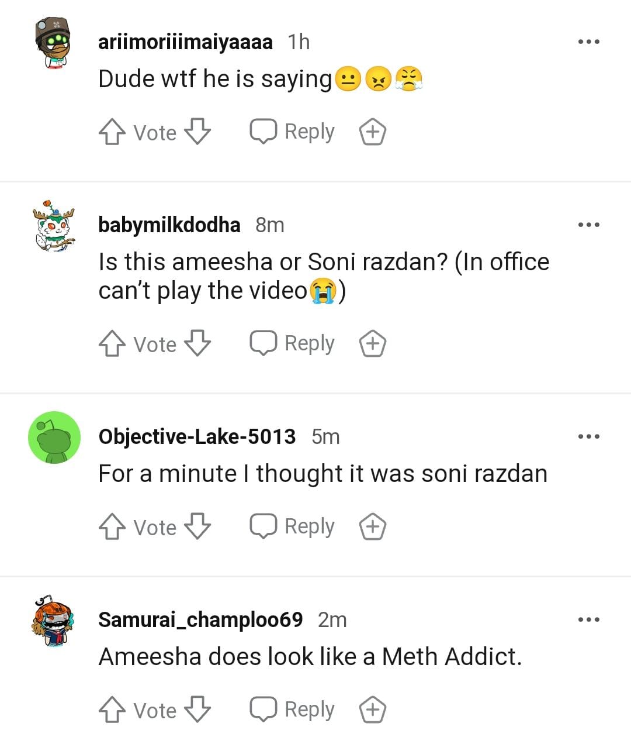631x737 pixels.
Task: Reply to ariimoriiimaiyaaaa's comment
Action: pos(292,132)
